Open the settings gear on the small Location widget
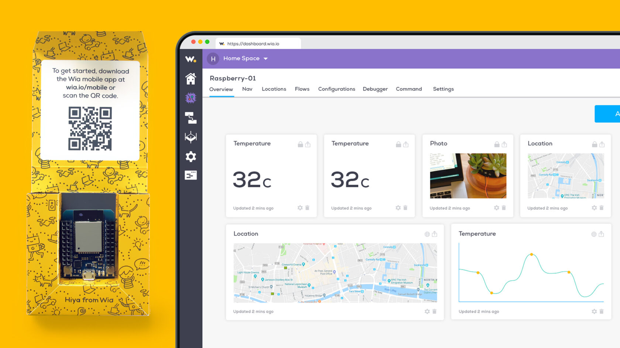 (x=594, y=208)
